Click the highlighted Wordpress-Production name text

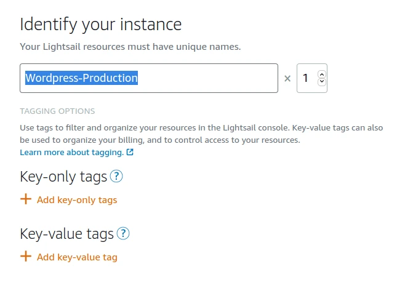click(81, 78)
